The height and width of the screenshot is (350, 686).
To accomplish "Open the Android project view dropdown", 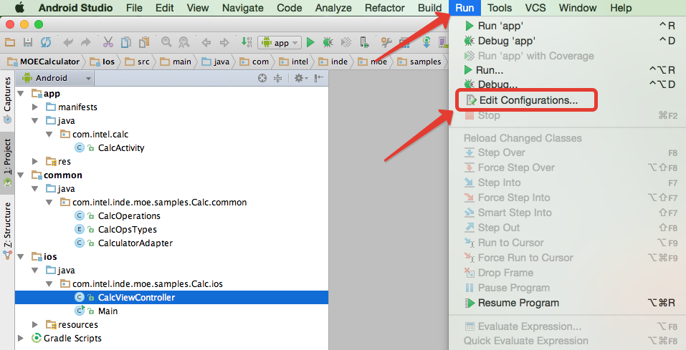I will click(x=56, y=78).
